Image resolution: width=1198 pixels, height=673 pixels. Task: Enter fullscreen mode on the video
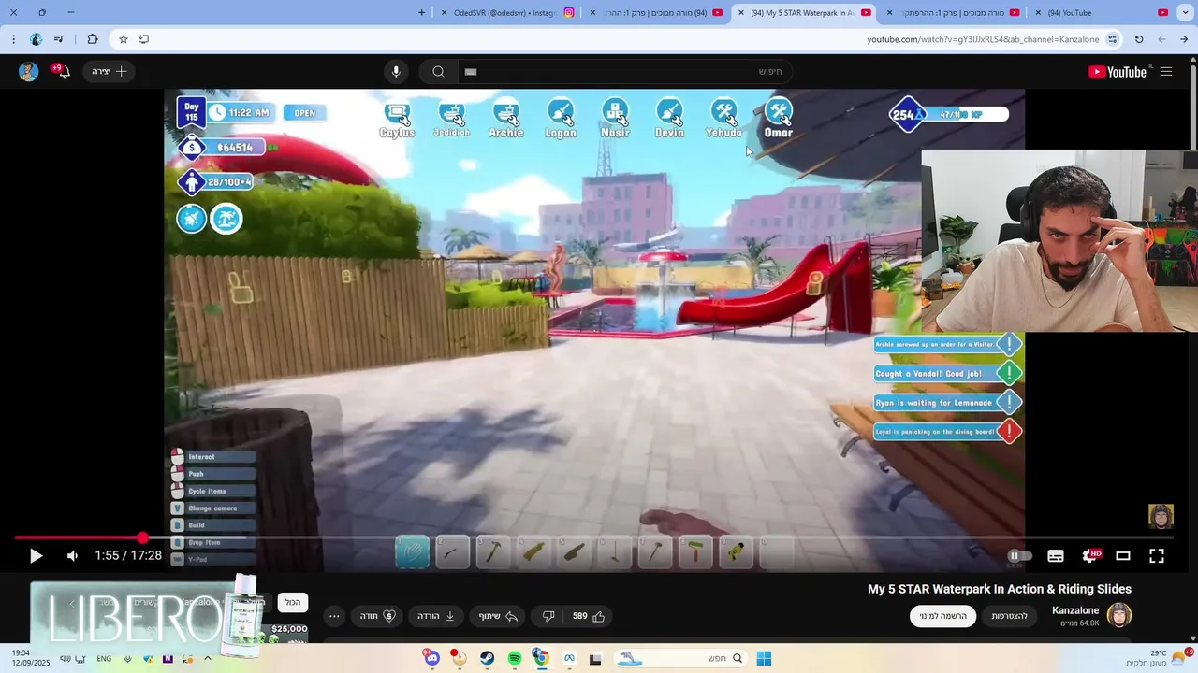[1157, 556]
